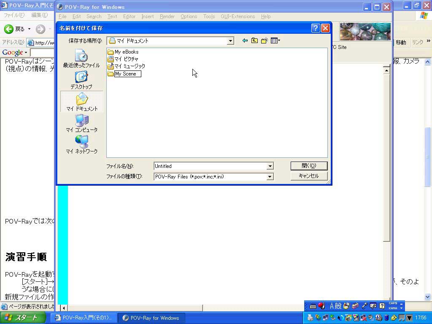Open the Render menu in POV-Ray
The width and height of the screenshot is (432, 324).
[x=167, y=16]
